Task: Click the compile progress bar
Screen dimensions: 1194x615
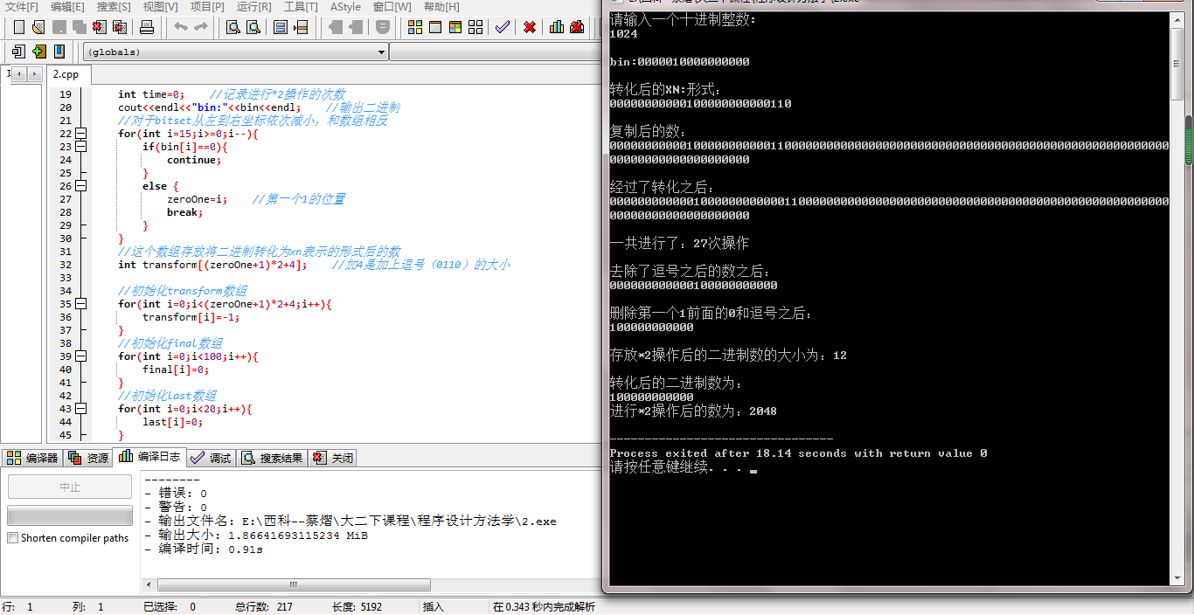Action: (x=70, y=515)
